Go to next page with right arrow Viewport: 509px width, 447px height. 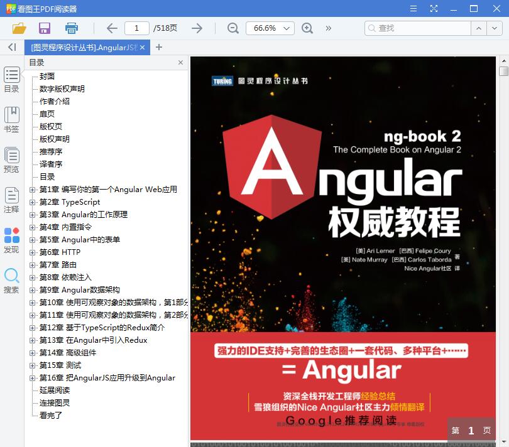point(197,28)
